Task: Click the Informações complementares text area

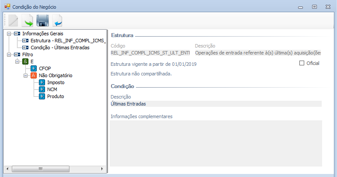Action: point(216,143)
